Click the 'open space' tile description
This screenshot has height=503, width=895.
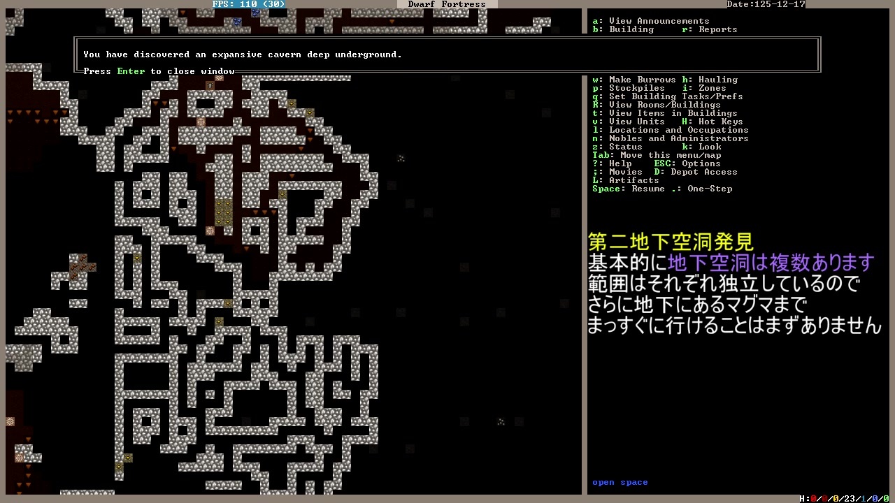pyautogui.click(x=620, y=482)
